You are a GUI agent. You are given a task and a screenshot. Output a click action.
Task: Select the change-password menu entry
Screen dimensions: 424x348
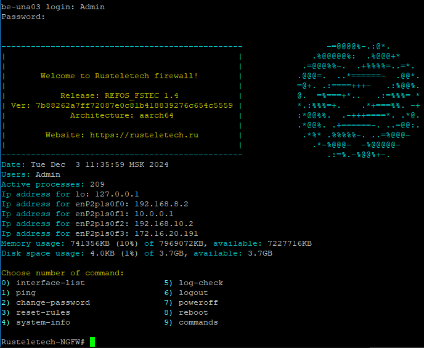click(46, 302)
